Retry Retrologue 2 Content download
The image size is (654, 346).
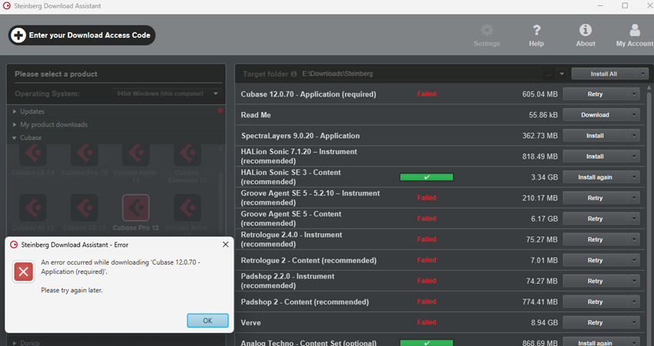click(595, 261)
